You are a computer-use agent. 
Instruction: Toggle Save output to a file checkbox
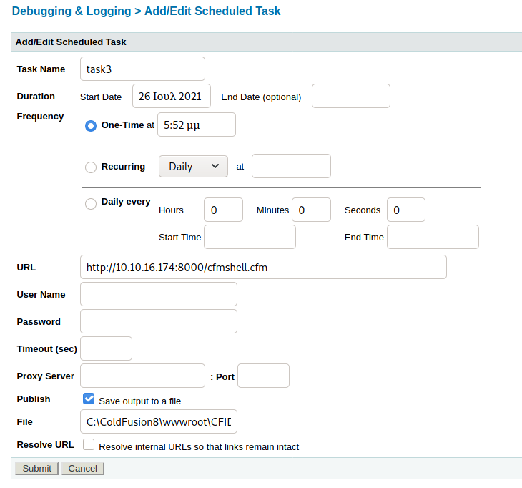click(x=89, y=399)
